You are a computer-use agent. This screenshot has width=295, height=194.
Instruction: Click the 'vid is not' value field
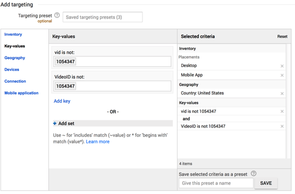112,61
